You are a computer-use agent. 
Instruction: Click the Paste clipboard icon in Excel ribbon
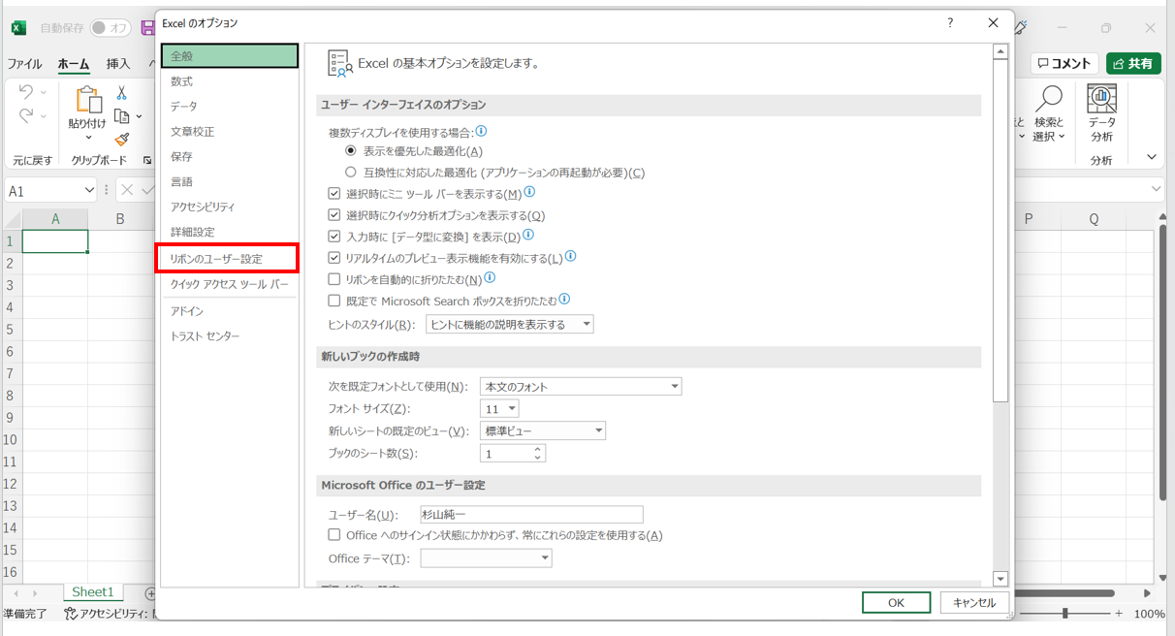(87, 99)
